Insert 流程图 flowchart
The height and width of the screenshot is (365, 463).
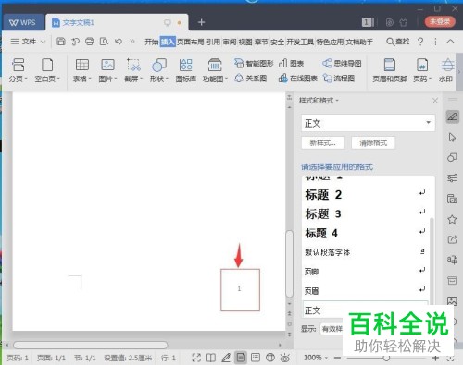339,79
